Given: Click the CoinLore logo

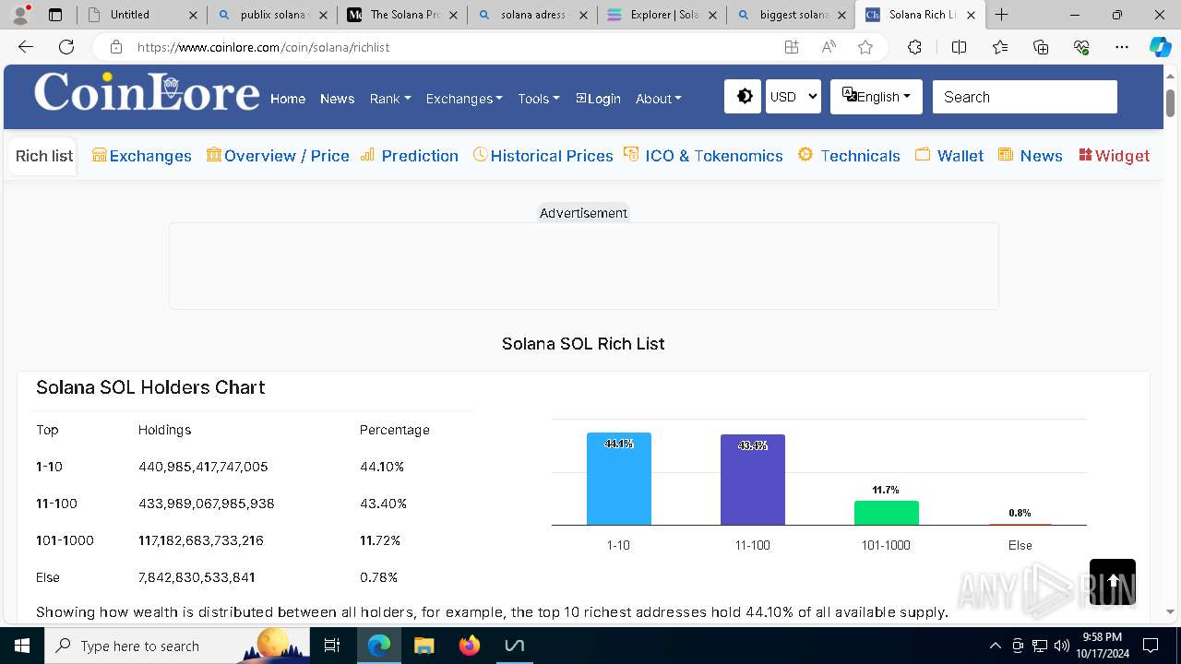Looking at the screenshot, I should tap(147, 92).
